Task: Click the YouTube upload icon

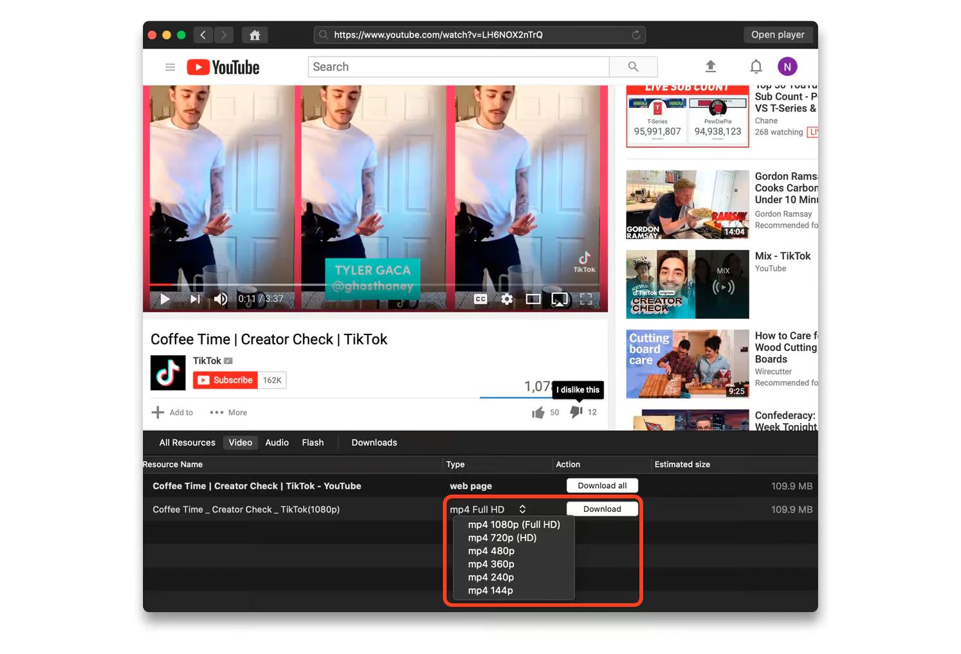Action: point(710,66)
